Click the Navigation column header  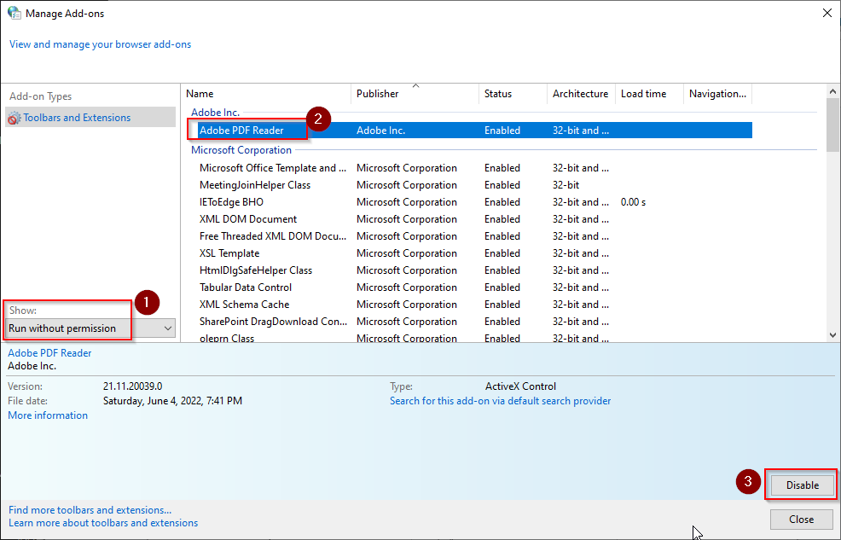[x=717, y=94]
